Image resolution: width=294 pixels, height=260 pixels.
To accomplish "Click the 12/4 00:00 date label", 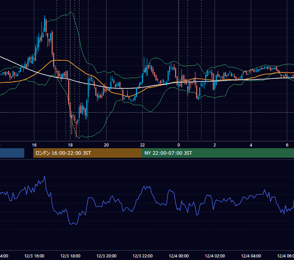I will tap(179, 256).
